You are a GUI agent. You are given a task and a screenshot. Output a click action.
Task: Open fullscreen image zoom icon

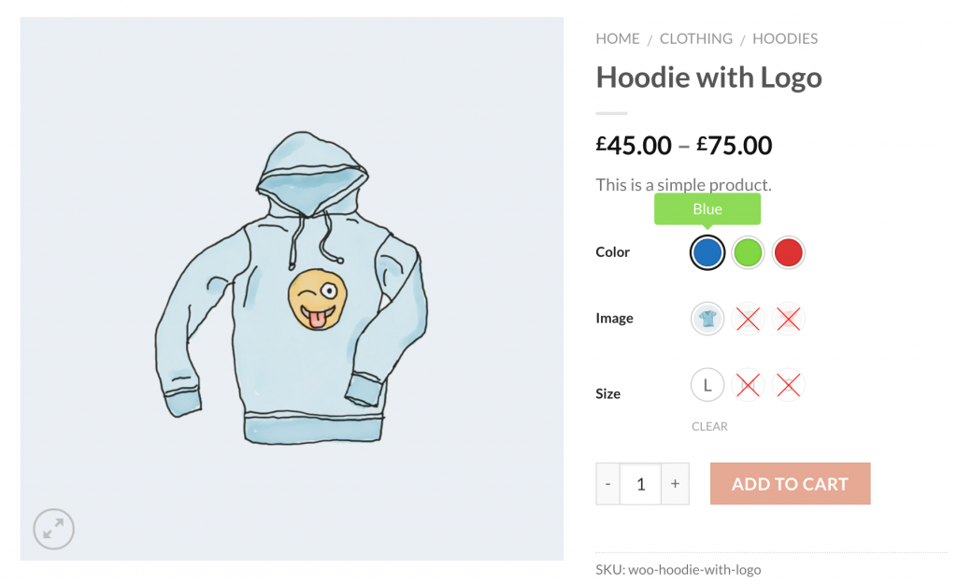pyautogui.click(x=53, y=530)
